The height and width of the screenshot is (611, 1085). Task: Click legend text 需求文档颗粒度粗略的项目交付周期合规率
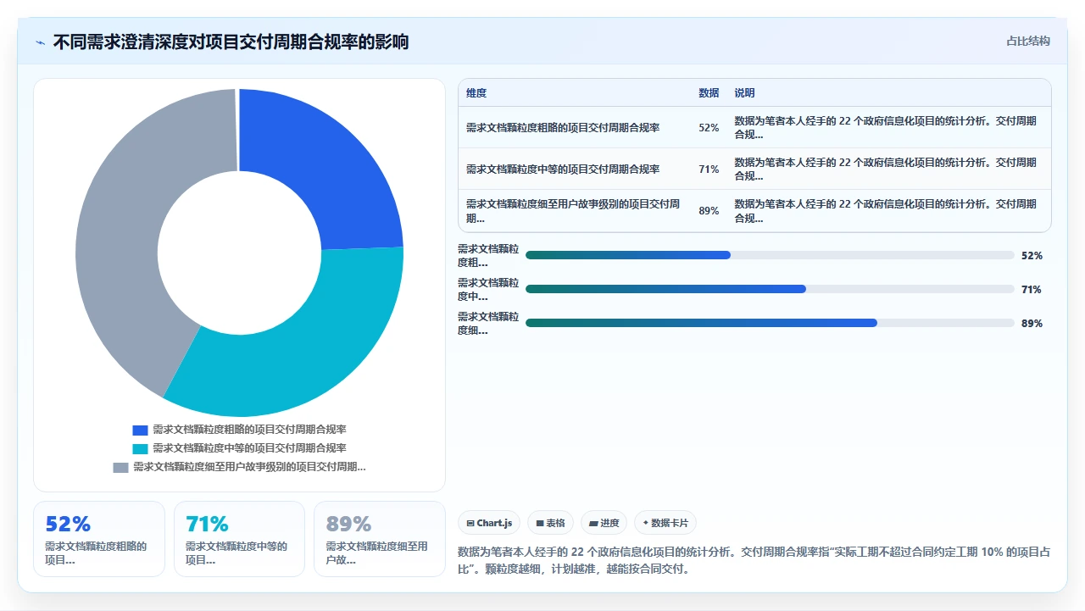tap(249, 430)
